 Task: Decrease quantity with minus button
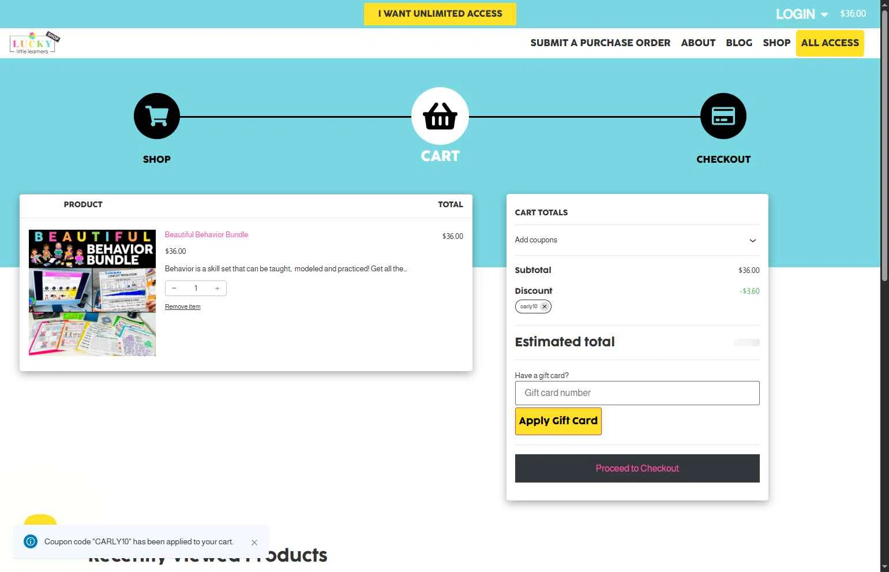coord(174,288)
